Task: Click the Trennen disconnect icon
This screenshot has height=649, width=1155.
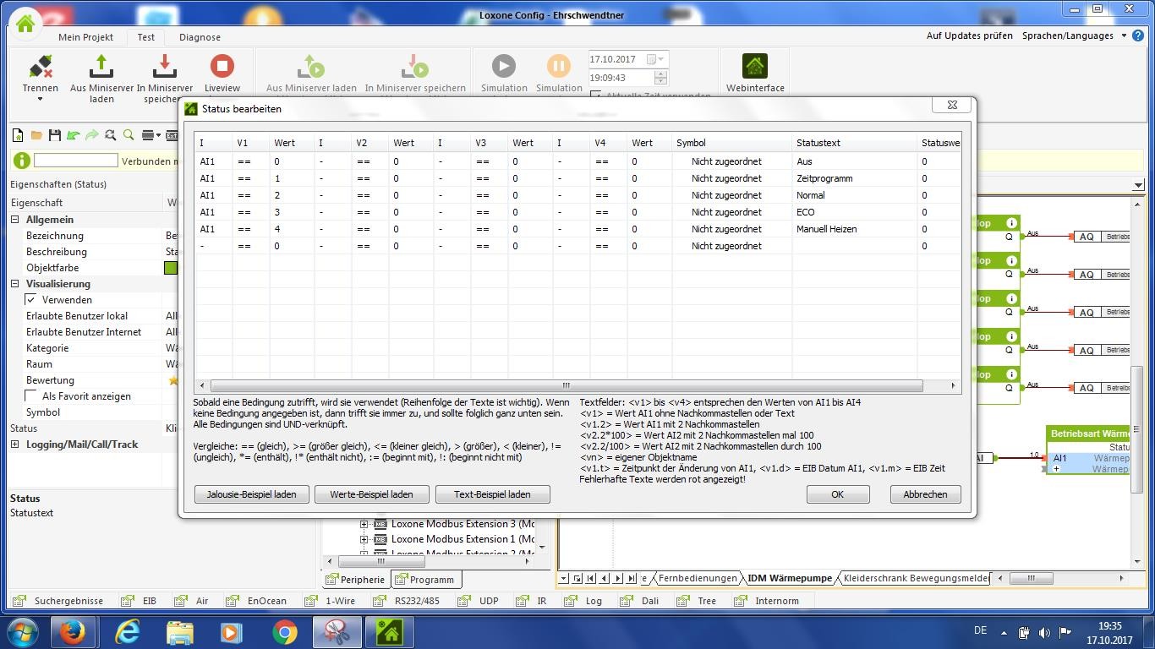Action: (41, 67)
